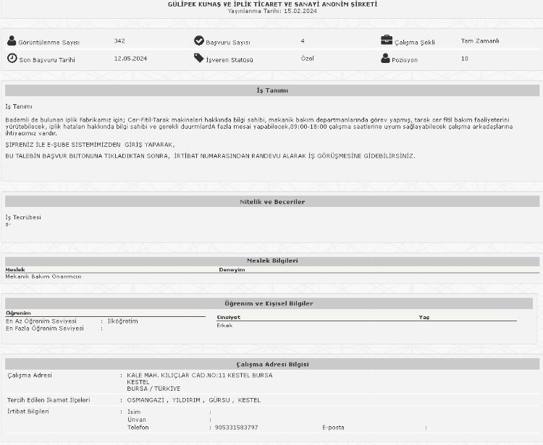The image size is (543, 445).
Task: Click the person icon beside Pozisyon
Action: 387,59
